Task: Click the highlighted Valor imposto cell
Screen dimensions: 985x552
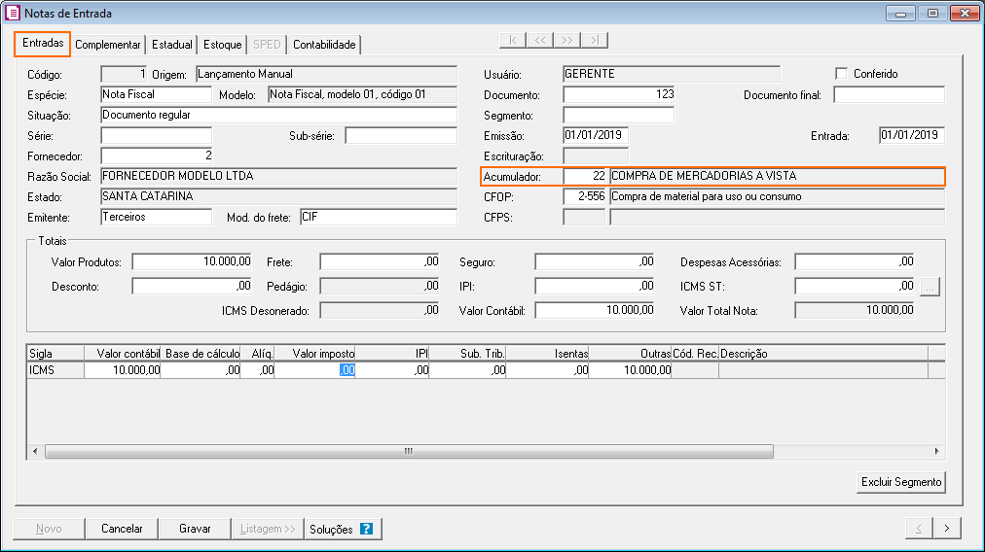Action: coord(314,370)
